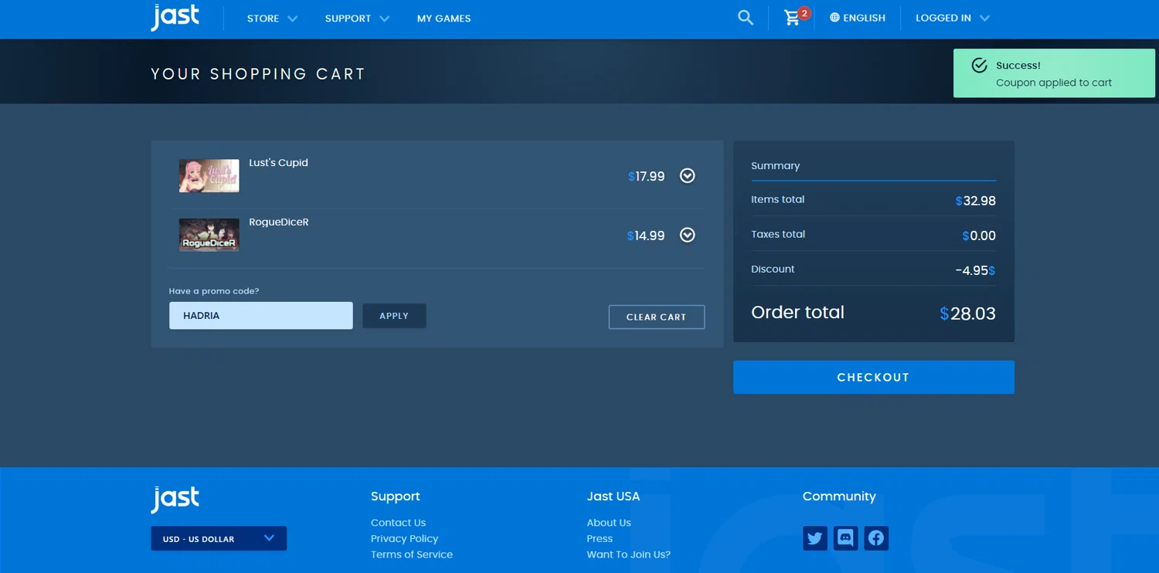Click the $17.99 price
The width and height of the screenshot is (1159, 573).
pos(647,177)
